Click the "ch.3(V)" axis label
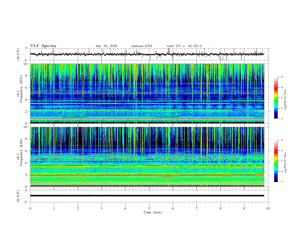The height and width of the screenshot is (234, 302). [18, 196]
